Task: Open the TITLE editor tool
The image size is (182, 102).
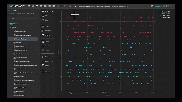Action: (45, 20)
